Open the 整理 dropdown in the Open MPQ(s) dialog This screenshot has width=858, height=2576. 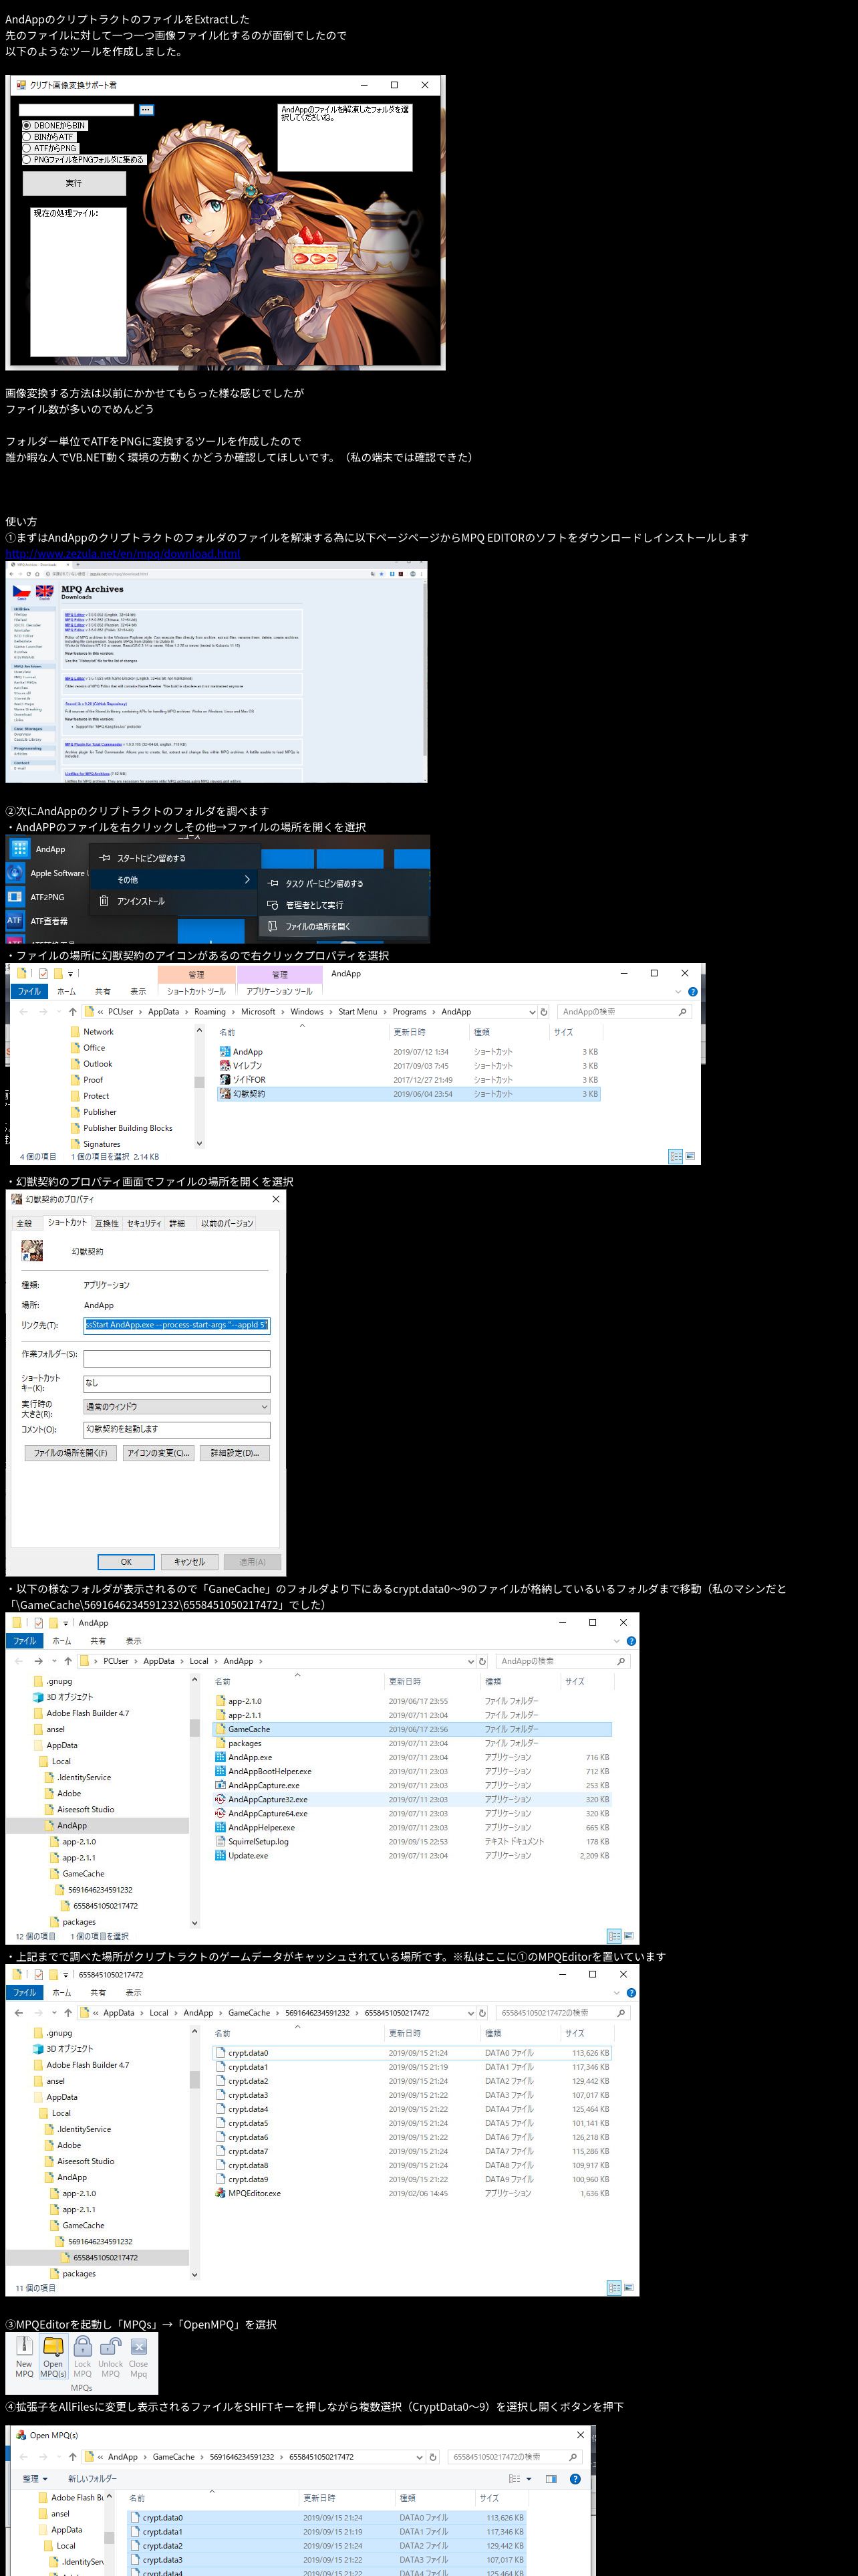34,2479
